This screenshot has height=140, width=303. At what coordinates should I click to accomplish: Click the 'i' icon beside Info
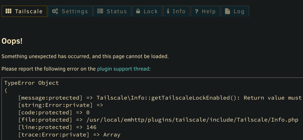pyautogui.click(x=168, y=11)
